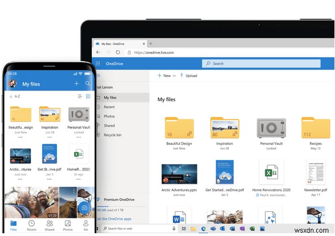
Task: Click the OneDrive address bar URL
Action: pyautogui.click(x=154, y=52)
